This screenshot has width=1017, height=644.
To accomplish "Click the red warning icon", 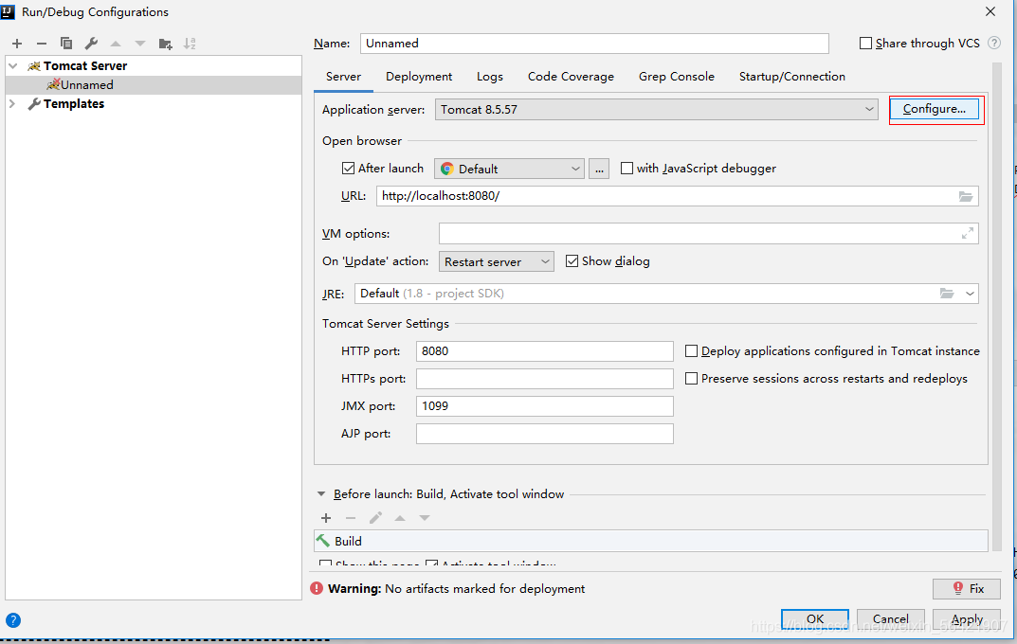I will coord(317,588).
